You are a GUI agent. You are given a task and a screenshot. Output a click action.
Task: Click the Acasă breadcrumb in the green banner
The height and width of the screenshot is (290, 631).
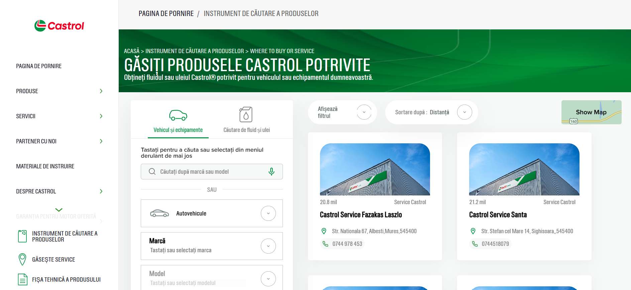(x=131, y=51)
